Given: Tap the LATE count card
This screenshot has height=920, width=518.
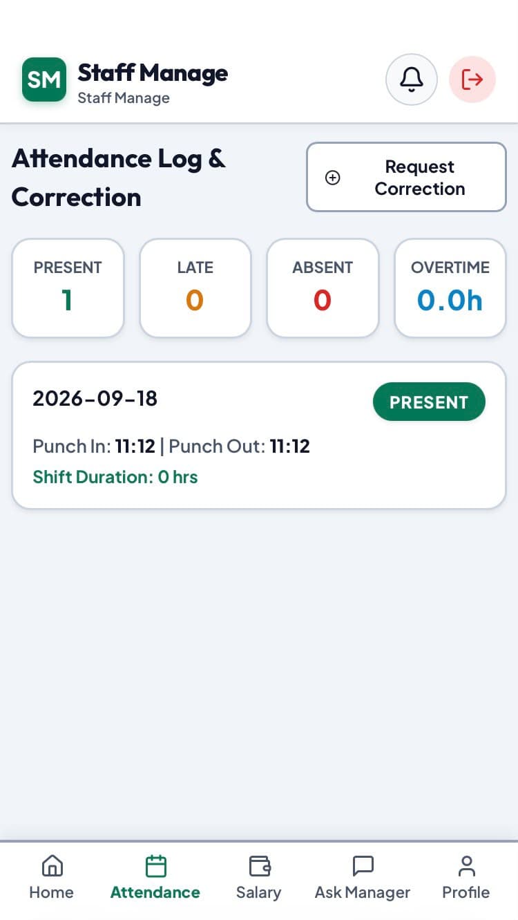Looking at the screenshot, I should [x=195, y=288].
